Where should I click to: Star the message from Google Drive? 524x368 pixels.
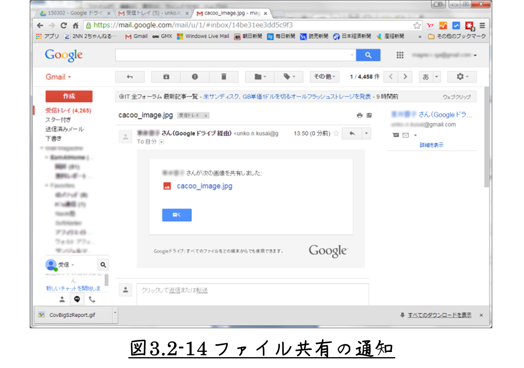pyautogui.click(x=336, y=133)
